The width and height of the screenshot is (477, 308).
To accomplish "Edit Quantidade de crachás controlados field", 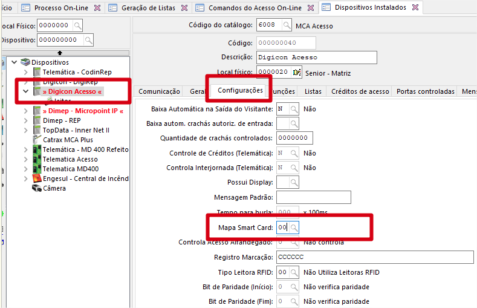I will pyautogui.click(x=294, y=138).
